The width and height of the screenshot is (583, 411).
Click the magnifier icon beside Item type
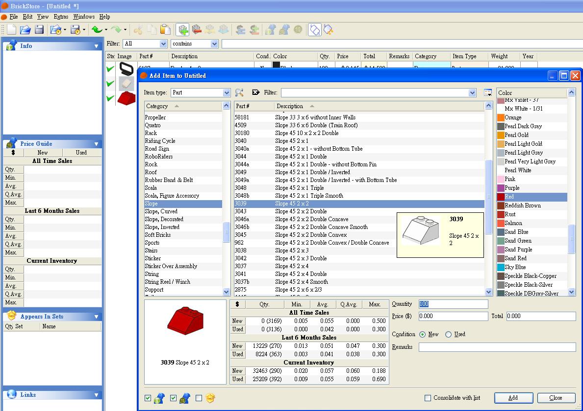pyautogui.click(x=239, y=92)
